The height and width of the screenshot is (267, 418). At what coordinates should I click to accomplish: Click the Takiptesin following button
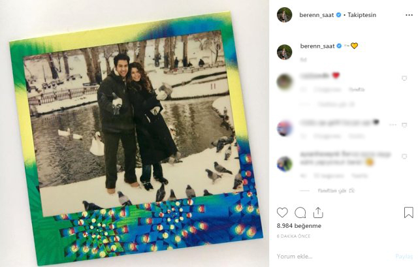click(362, 15)
